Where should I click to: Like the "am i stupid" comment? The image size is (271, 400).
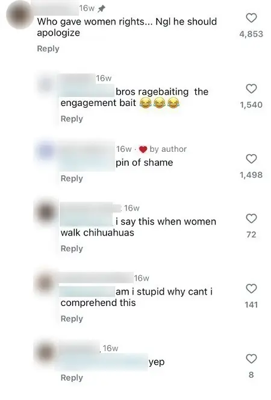point(251,289)
